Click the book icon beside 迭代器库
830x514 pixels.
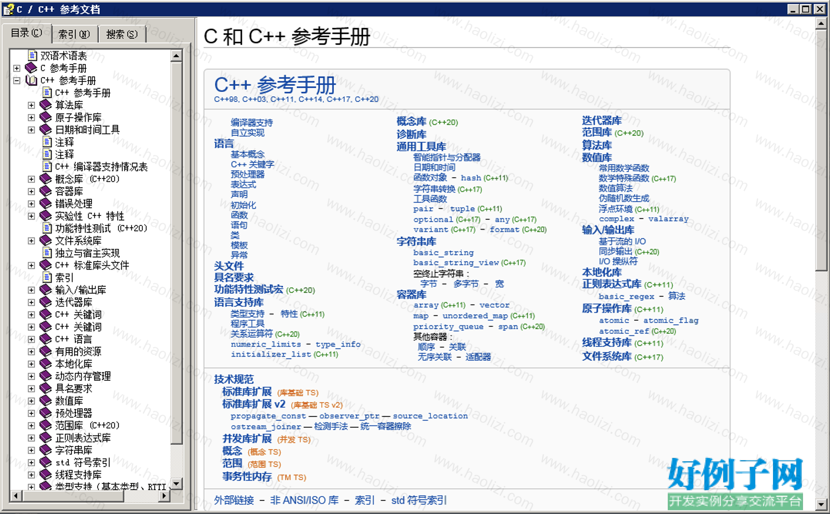(x=45, y=302)
